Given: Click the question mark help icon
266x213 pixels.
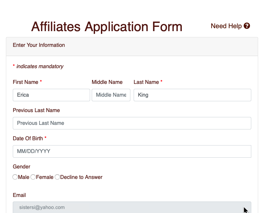Looking at the screenshot, I should [247, 26].
